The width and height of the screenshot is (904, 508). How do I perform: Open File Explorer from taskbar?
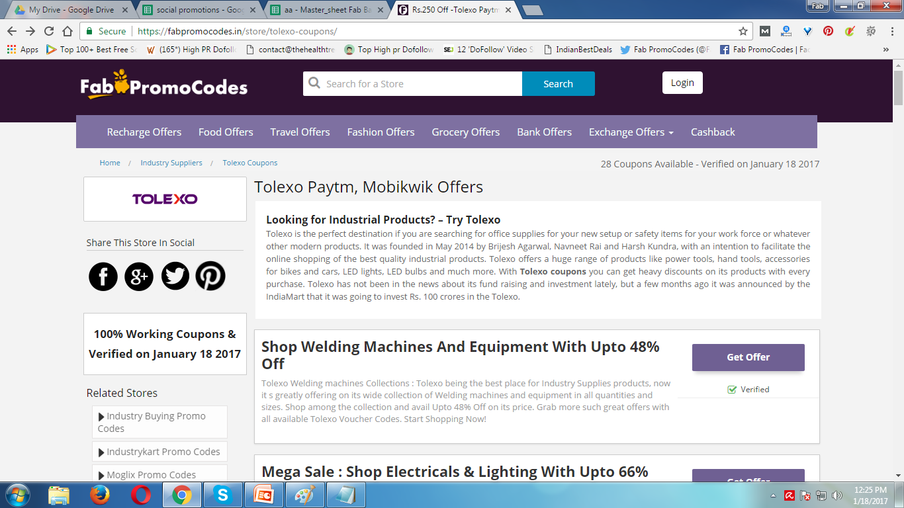point(59,495)
